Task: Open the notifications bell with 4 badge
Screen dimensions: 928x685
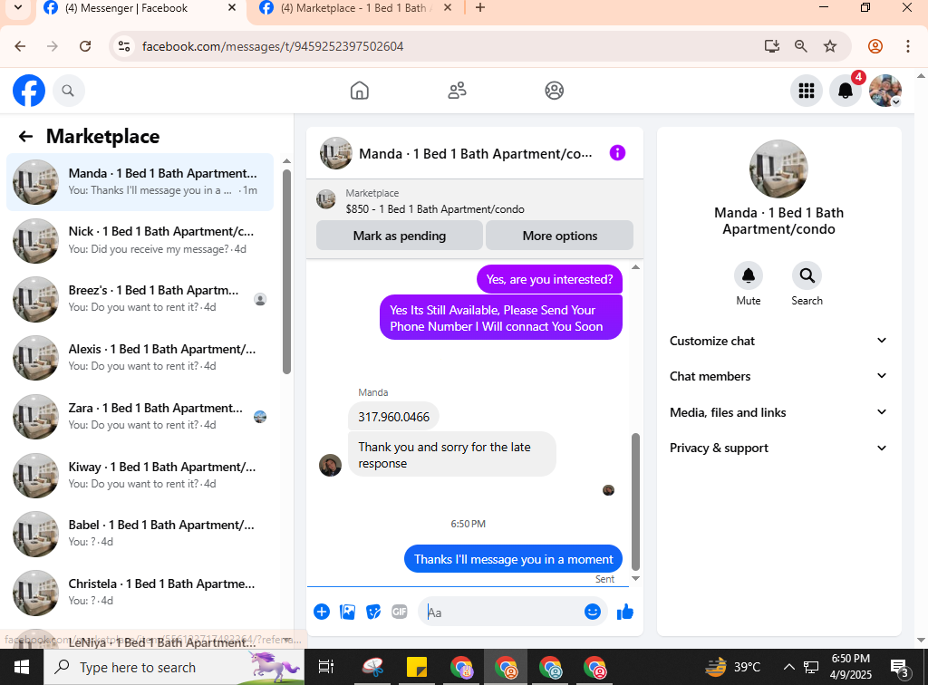Action: (846, 91)
